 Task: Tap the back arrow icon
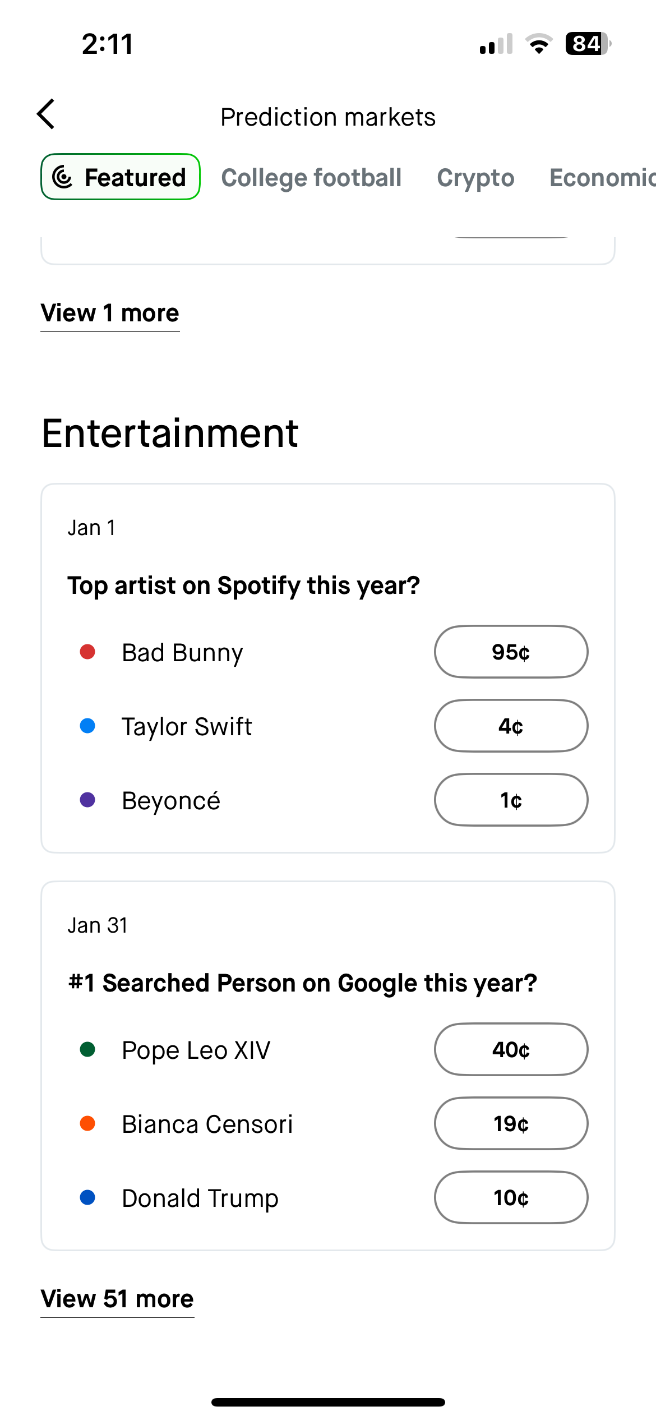pos(46,114)
